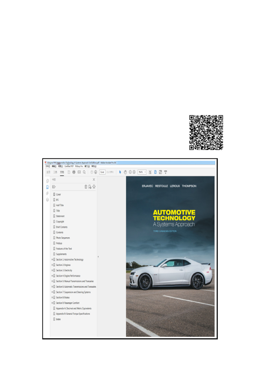The width and height of the screenshot is (274, 366).
Task: Select the Half Title bookmark
Action: point(60,205)
